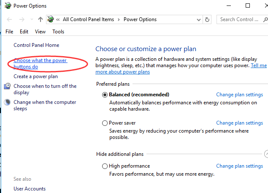Refresh the Power Options page

tap(207, 19)
